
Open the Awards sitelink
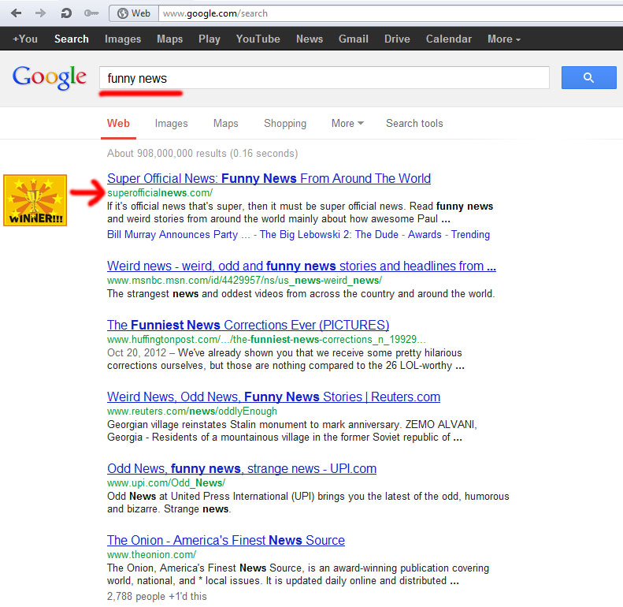(x=425, y=235)
